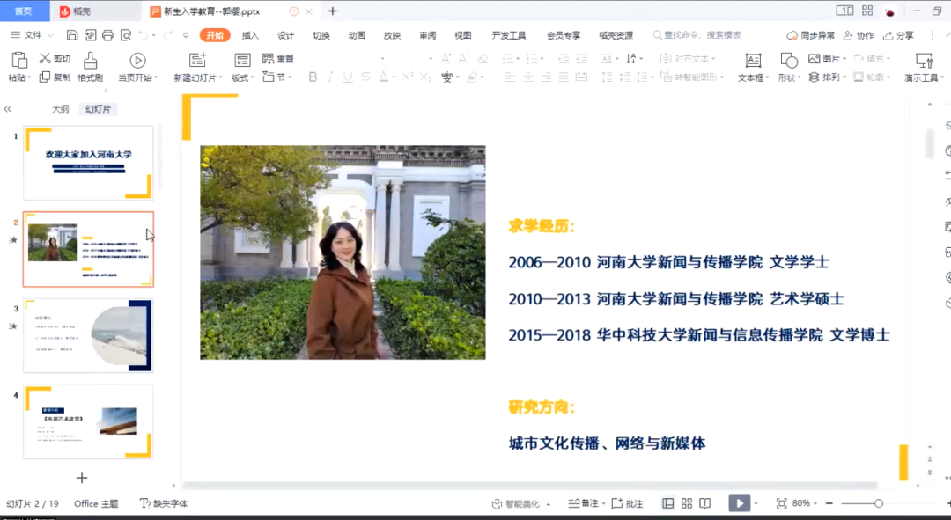Viewport: 951px width, 520px height.
Task: Switch to slide sorter view in status bar
Action: [x=686, y=503]
